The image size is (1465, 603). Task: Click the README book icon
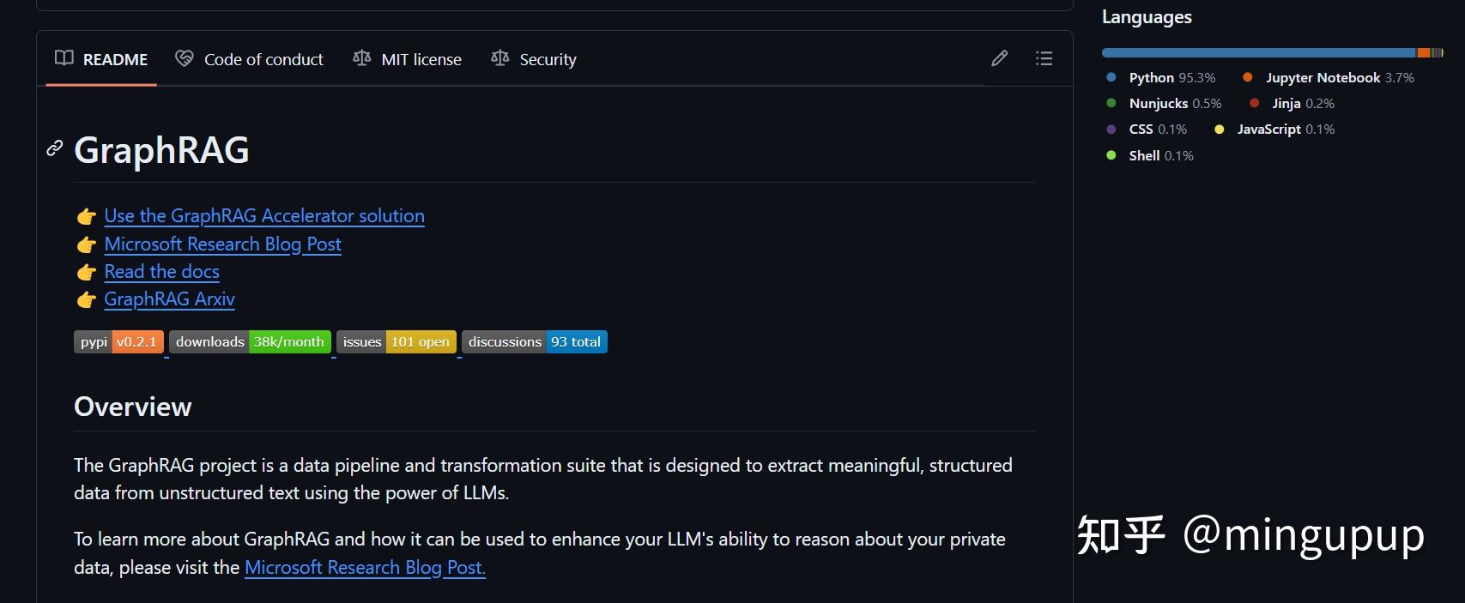point(64,58)
